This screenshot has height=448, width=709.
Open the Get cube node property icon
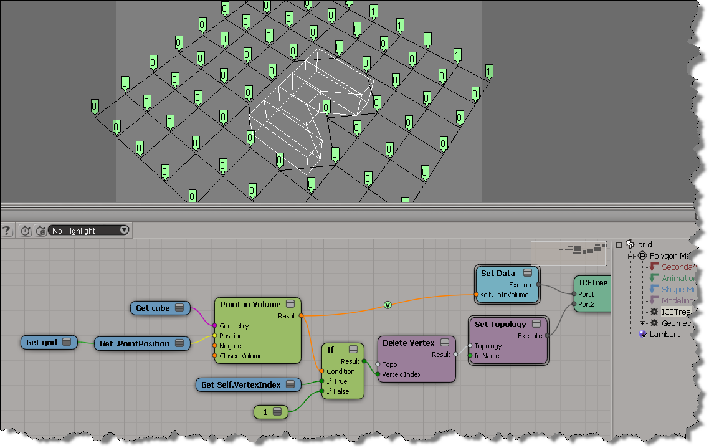click(x=180, y=308)
